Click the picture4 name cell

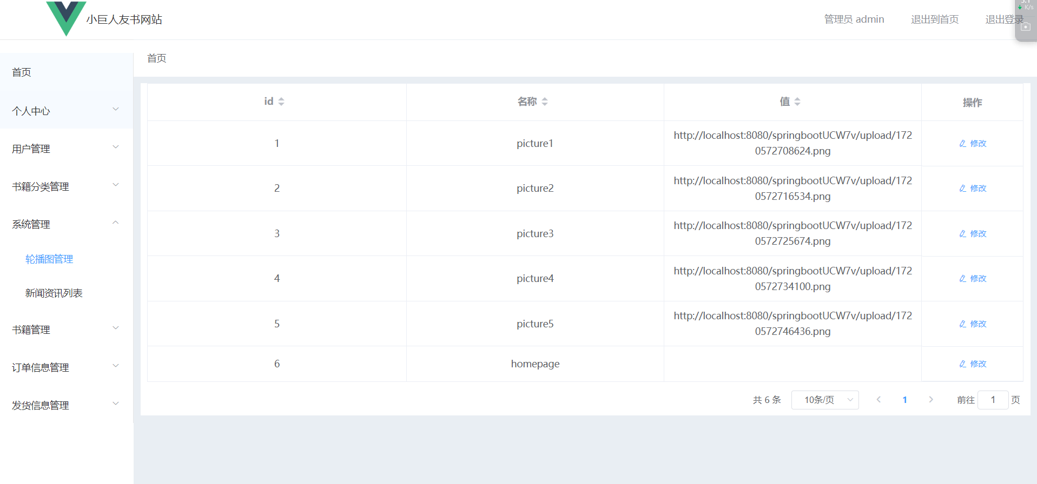point(535,278)
